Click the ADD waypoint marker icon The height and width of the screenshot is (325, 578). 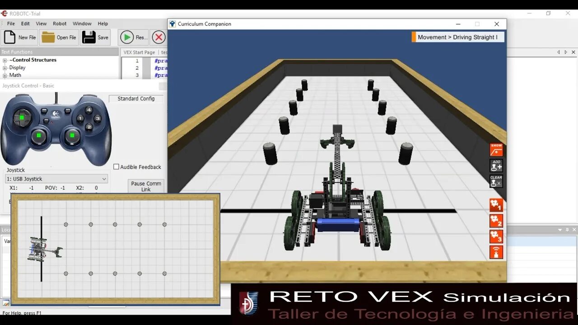496,166
